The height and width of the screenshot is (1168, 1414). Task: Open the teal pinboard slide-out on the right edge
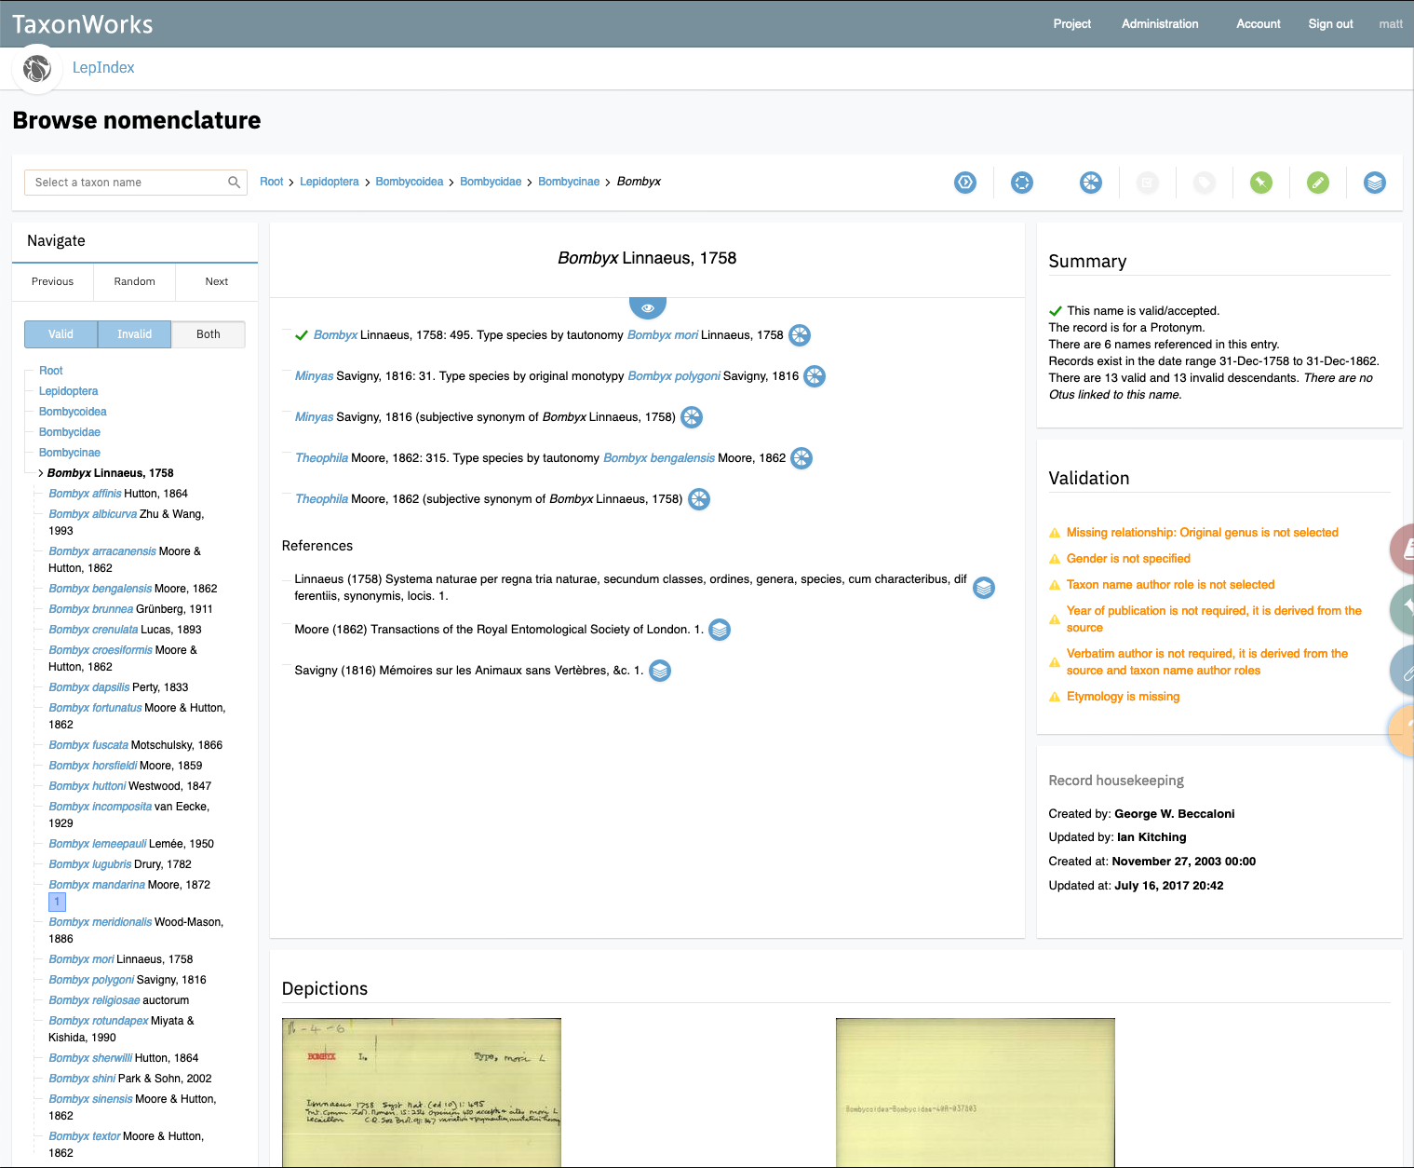coord(1404,609)
